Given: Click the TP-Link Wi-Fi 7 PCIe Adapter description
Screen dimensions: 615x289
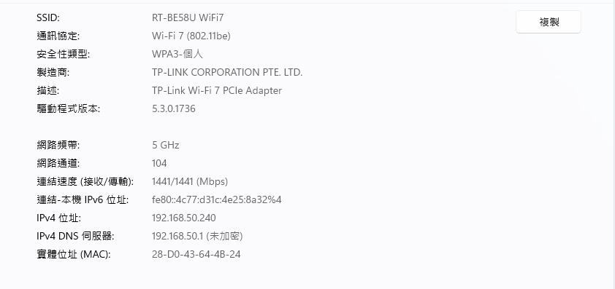Looking at the screenshot, I should pyautogui.click(x=217, y=90).
